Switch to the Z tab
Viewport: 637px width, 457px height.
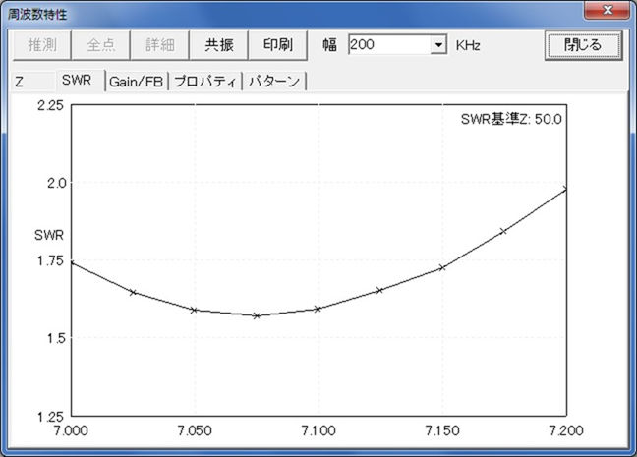33,82
